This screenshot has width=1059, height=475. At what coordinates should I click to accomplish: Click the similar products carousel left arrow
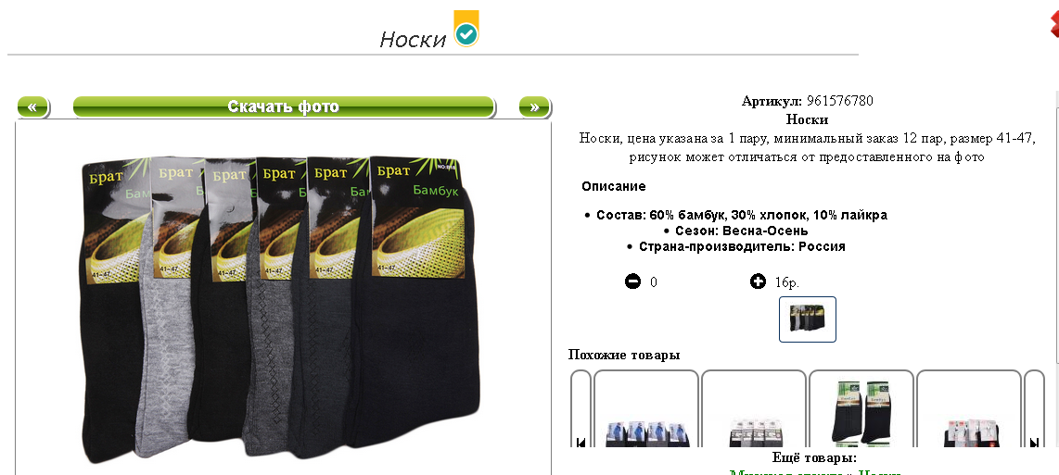(581, 442)
